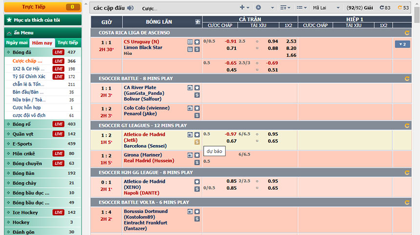Refresh the Esoccer H2H GG League section
Image resolution: width=420 pixels, height=235 pixels.
click(407, 173)
